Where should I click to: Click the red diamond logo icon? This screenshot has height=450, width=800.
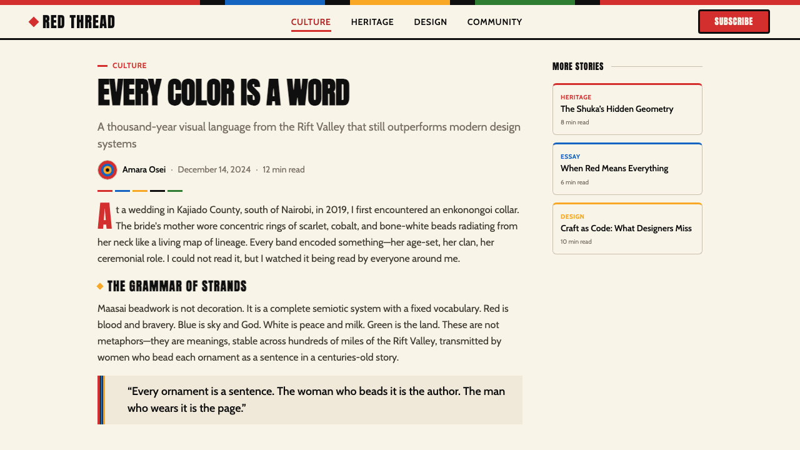[x=34, y=22]
